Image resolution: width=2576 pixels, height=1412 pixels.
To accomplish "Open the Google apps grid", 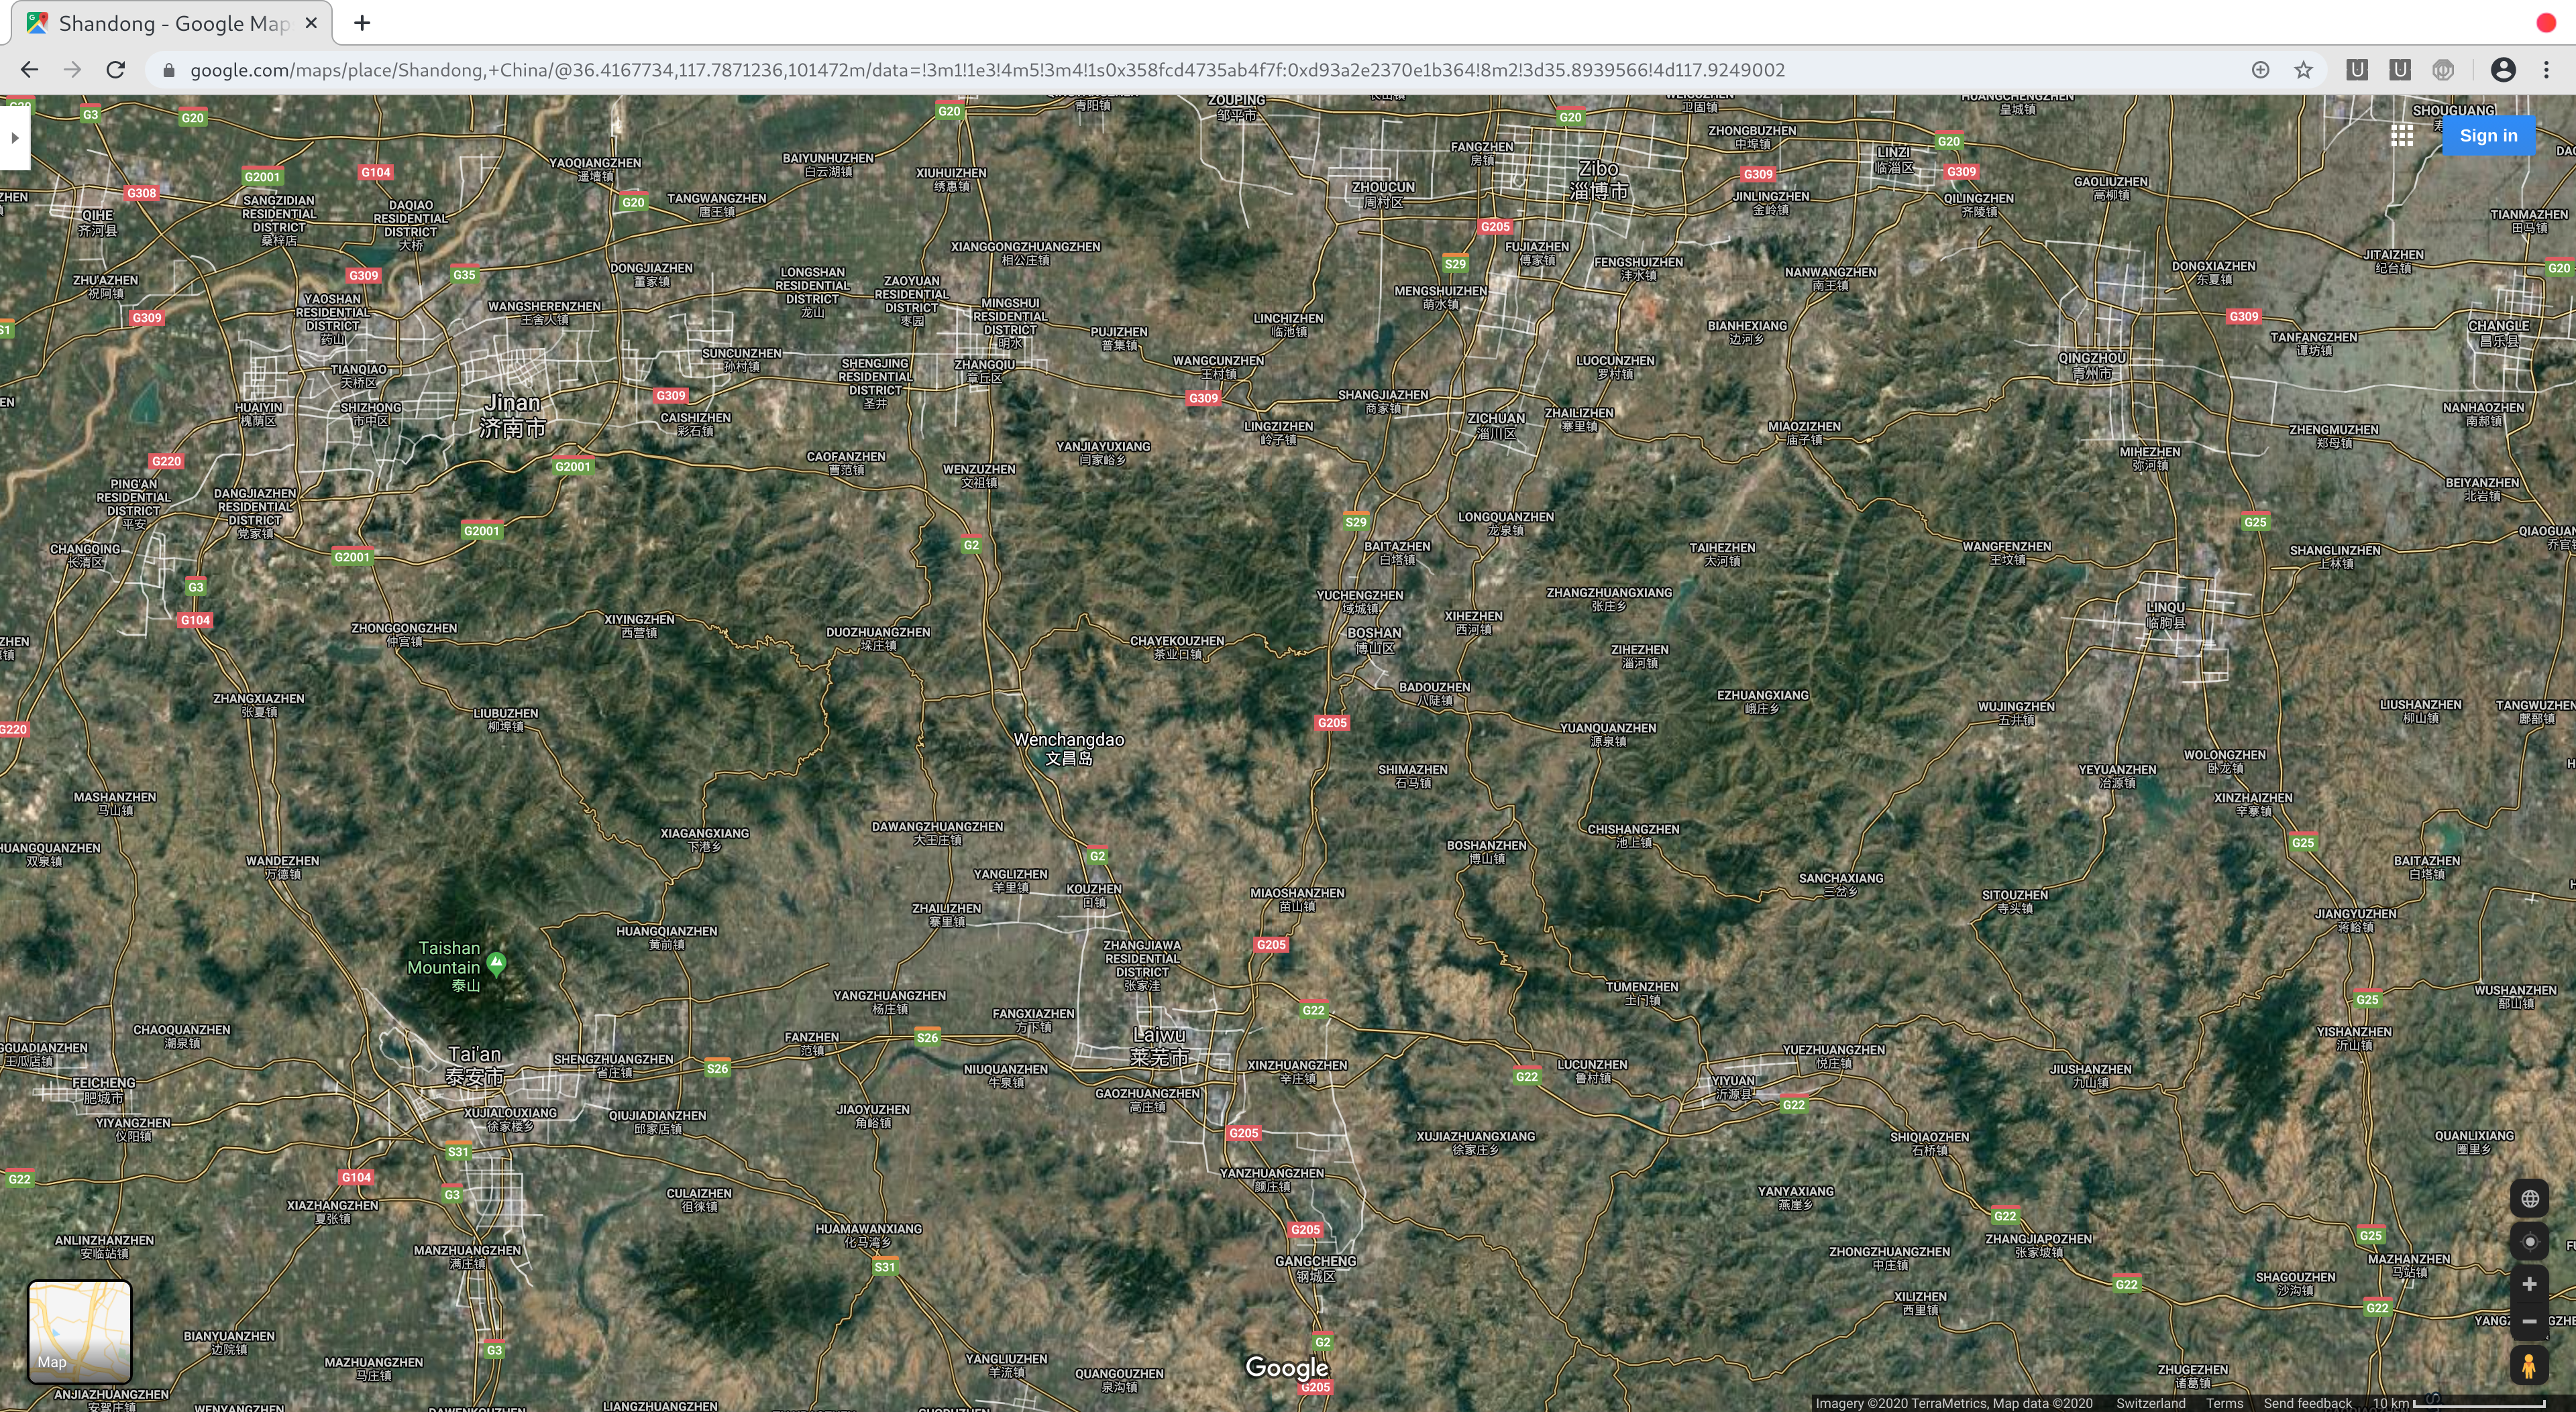I will coord(2402,136).
